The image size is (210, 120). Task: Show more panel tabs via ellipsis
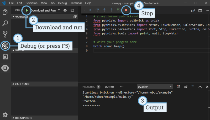click(122, 87)
